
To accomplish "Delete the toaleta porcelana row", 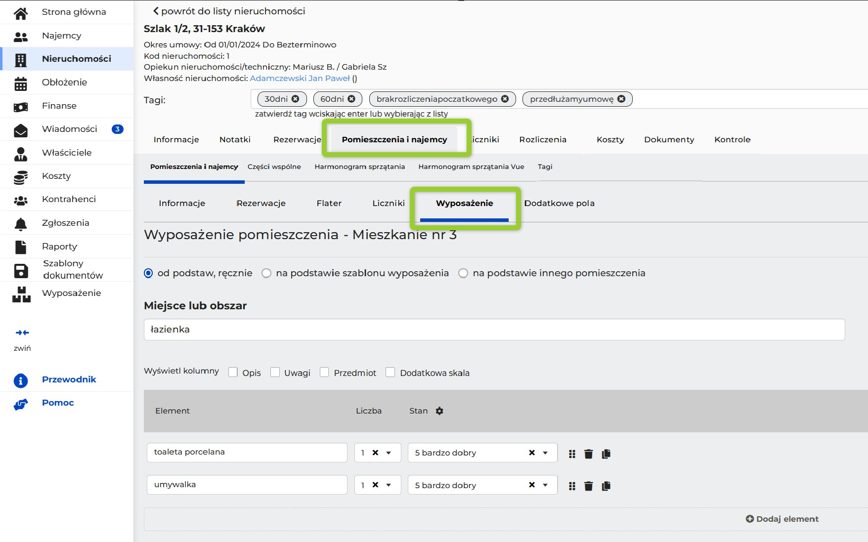I will click(x=588, y=454).
